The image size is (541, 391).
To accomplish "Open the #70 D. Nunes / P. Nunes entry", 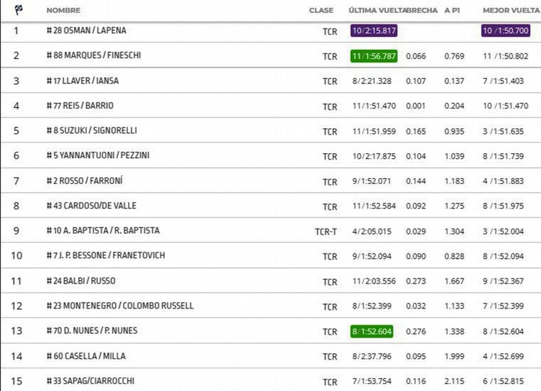I will point(93,331).
